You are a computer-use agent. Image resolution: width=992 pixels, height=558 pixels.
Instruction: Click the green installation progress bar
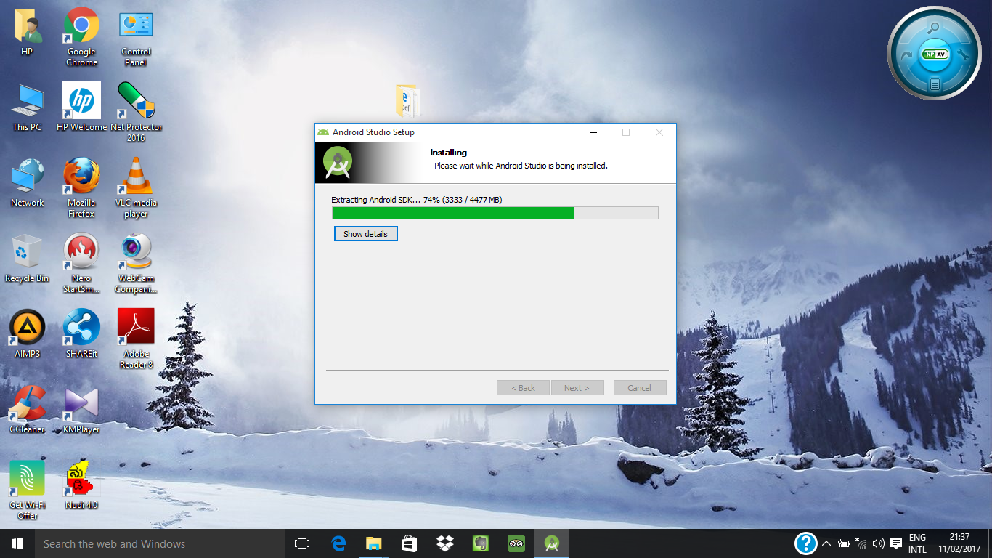click(495, 213)
